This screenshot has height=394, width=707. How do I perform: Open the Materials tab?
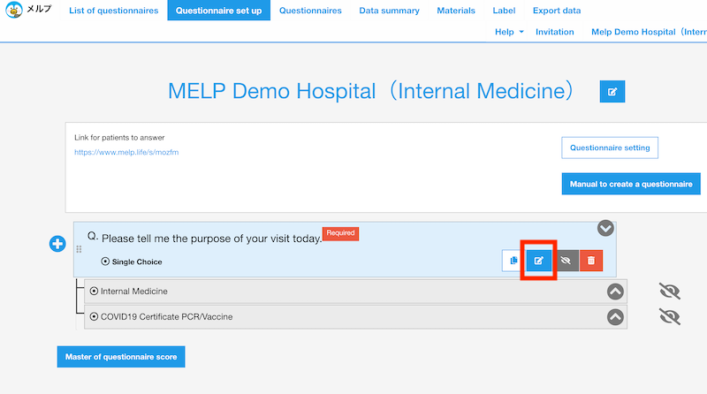coord(456,11)
